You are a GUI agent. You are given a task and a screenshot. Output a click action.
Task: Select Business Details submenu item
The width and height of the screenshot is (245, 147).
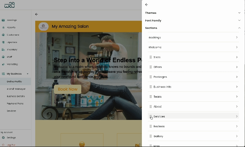[x=16, y=96]
